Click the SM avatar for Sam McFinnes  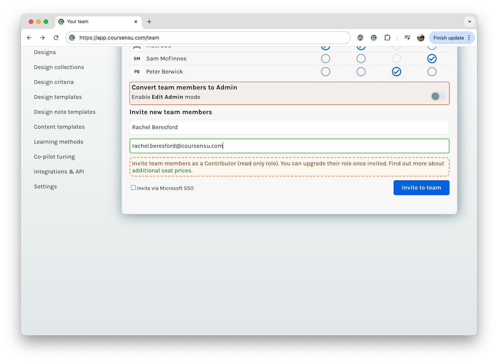click(x=137, y=59)
